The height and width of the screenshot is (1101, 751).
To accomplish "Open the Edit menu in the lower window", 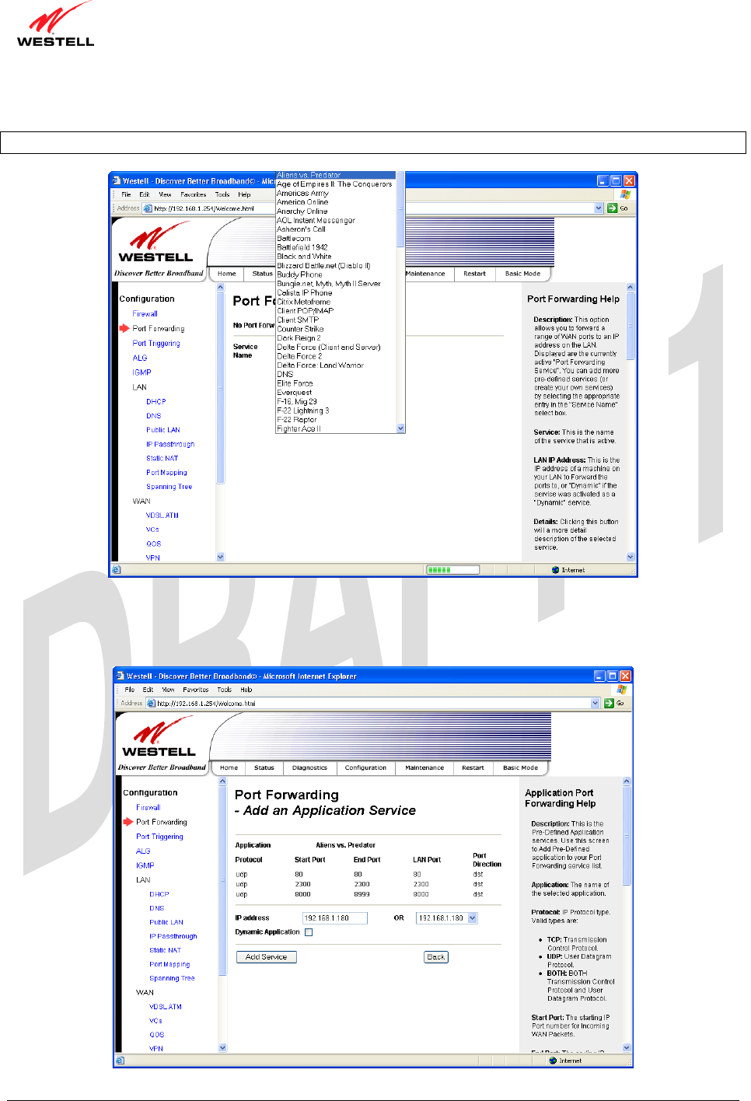I will pyautogui.click(x=148, y=690).
